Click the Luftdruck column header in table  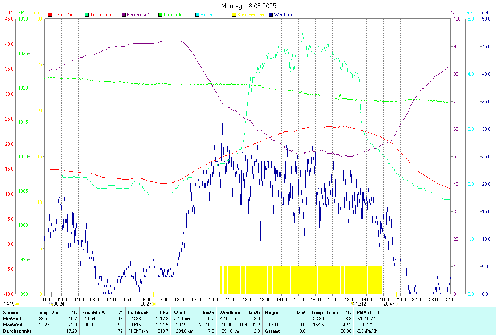tap(138, 312)
